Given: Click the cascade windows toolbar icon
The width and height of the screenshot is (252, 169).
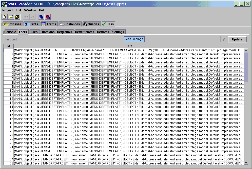Looking at the screenshot, I should (x=41, y=17).
